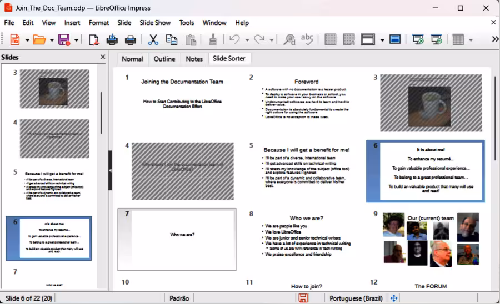Open the Tools menu

(x=187, y=23)
